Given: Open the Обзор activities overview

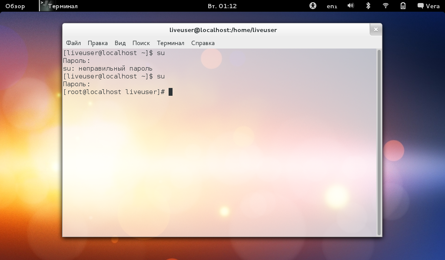Looking at the screenshot, I should (15, 6).
